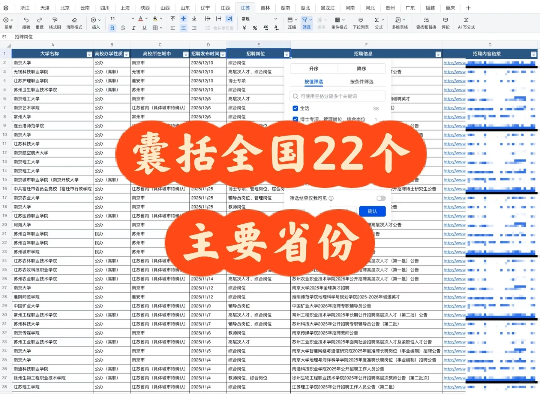Open the font color picker with red swatch
The image size is (540, 394).
click(141, 18)
